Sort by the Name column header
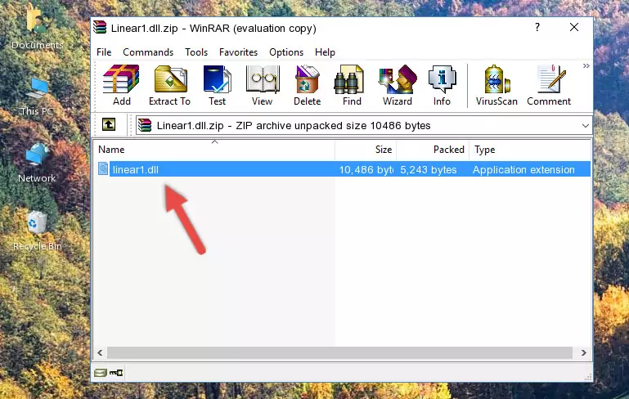The width and height of the screenshot is (629, 399). pyautogui.click(x=214, y=150)
